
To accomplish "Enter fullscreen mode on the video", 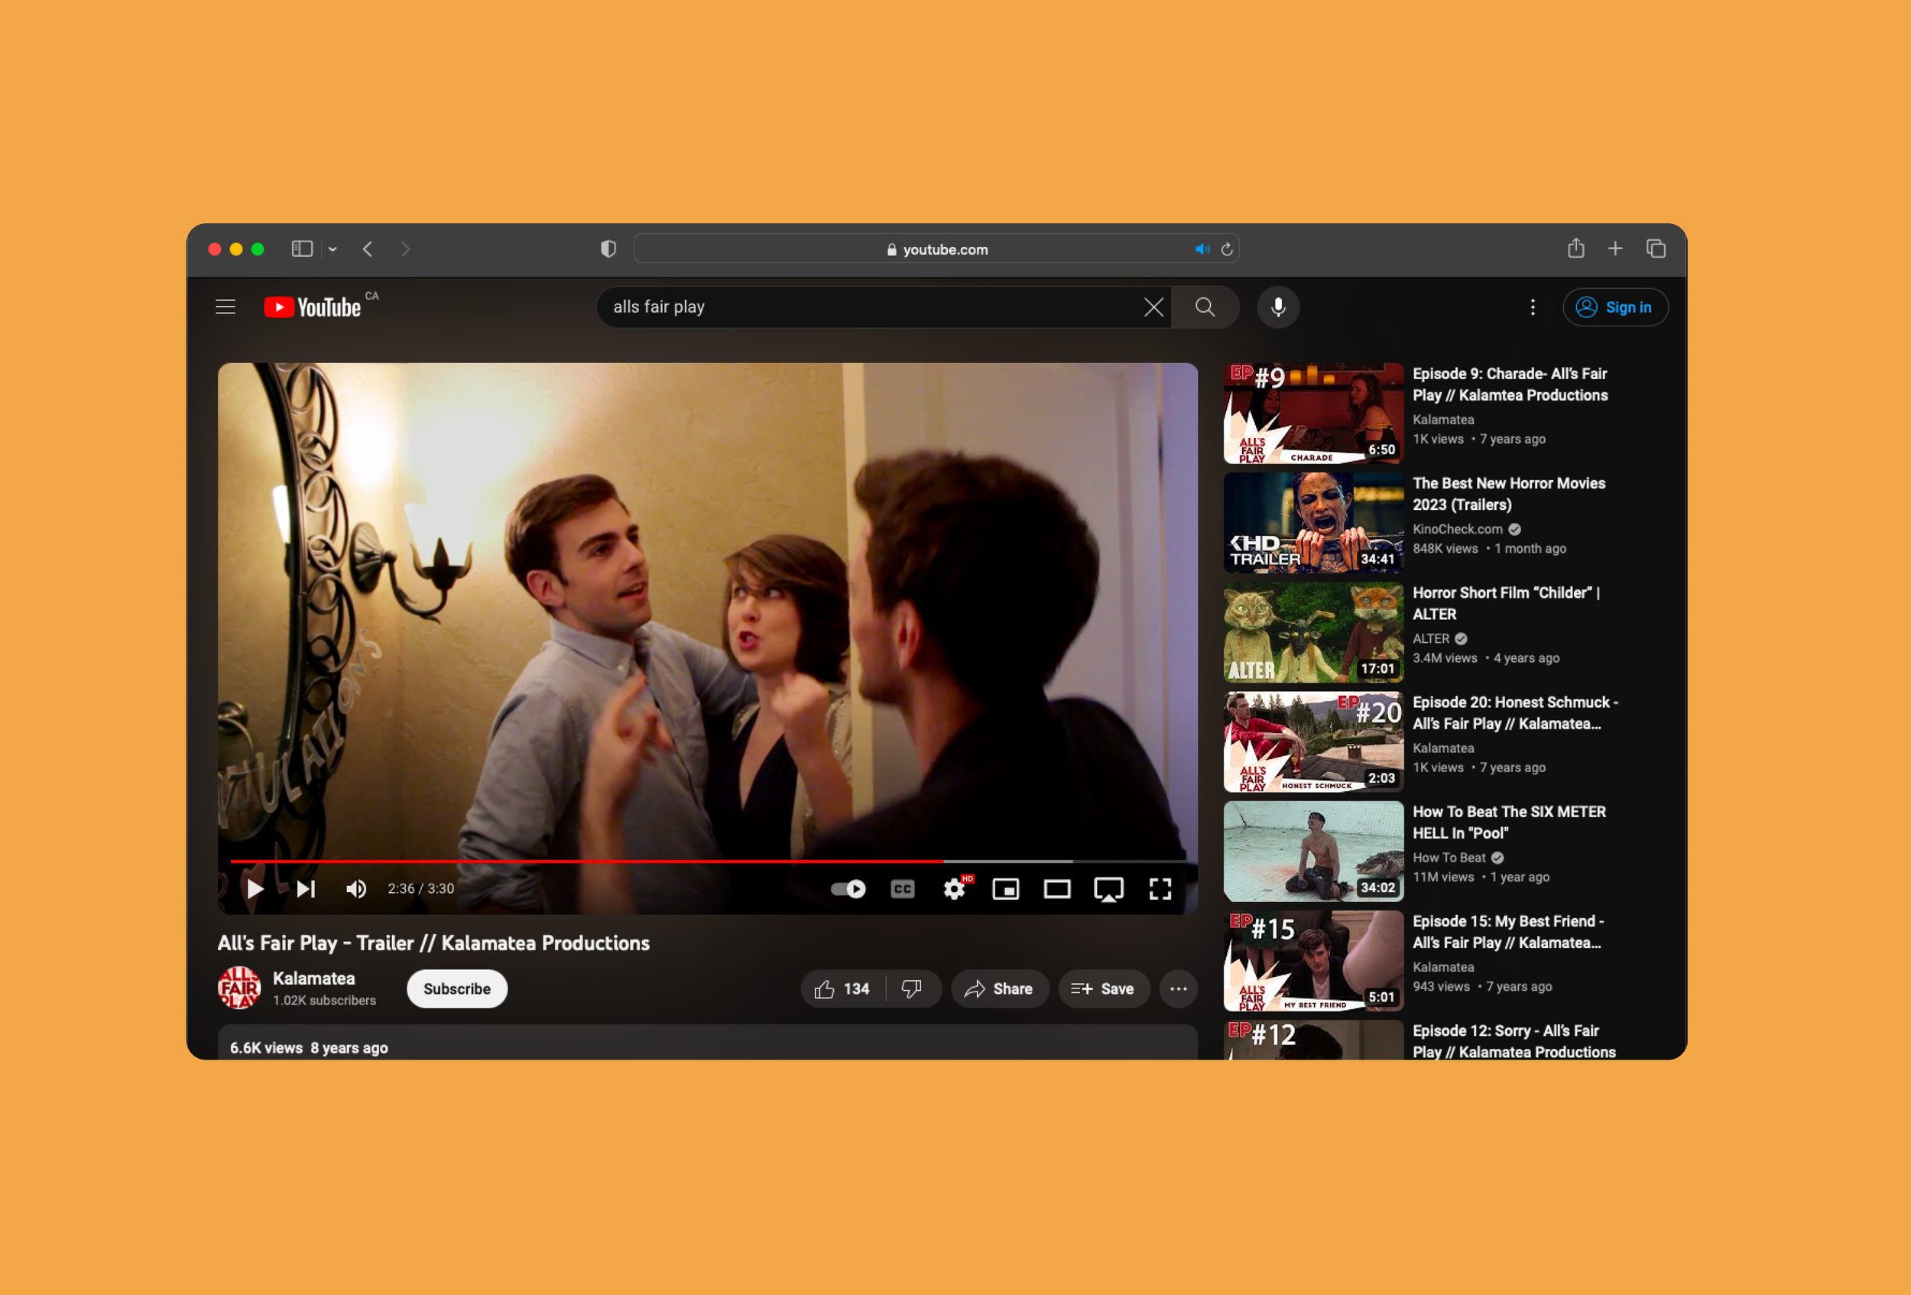I will pyautogui.click(x=1160, y=889).
